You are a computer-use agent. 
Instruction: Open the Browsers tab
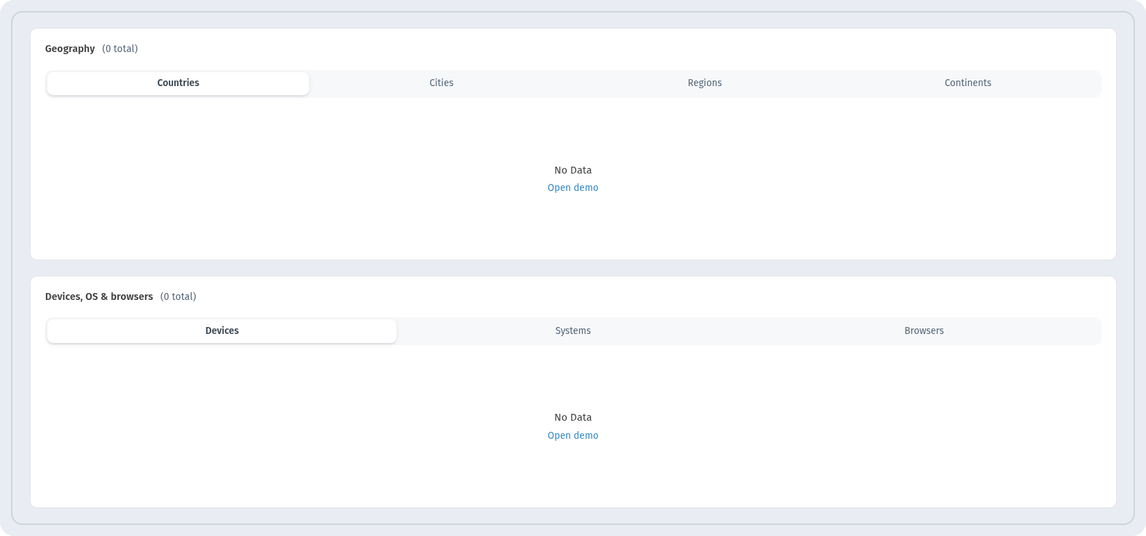click(924, 331)
